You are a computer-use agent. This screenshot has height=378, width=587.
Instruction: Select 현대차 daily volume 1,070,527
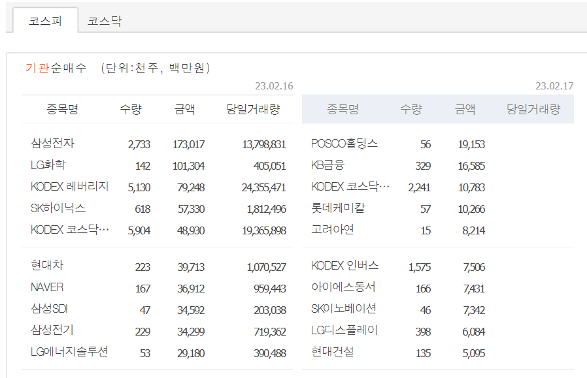pos(267,267)
